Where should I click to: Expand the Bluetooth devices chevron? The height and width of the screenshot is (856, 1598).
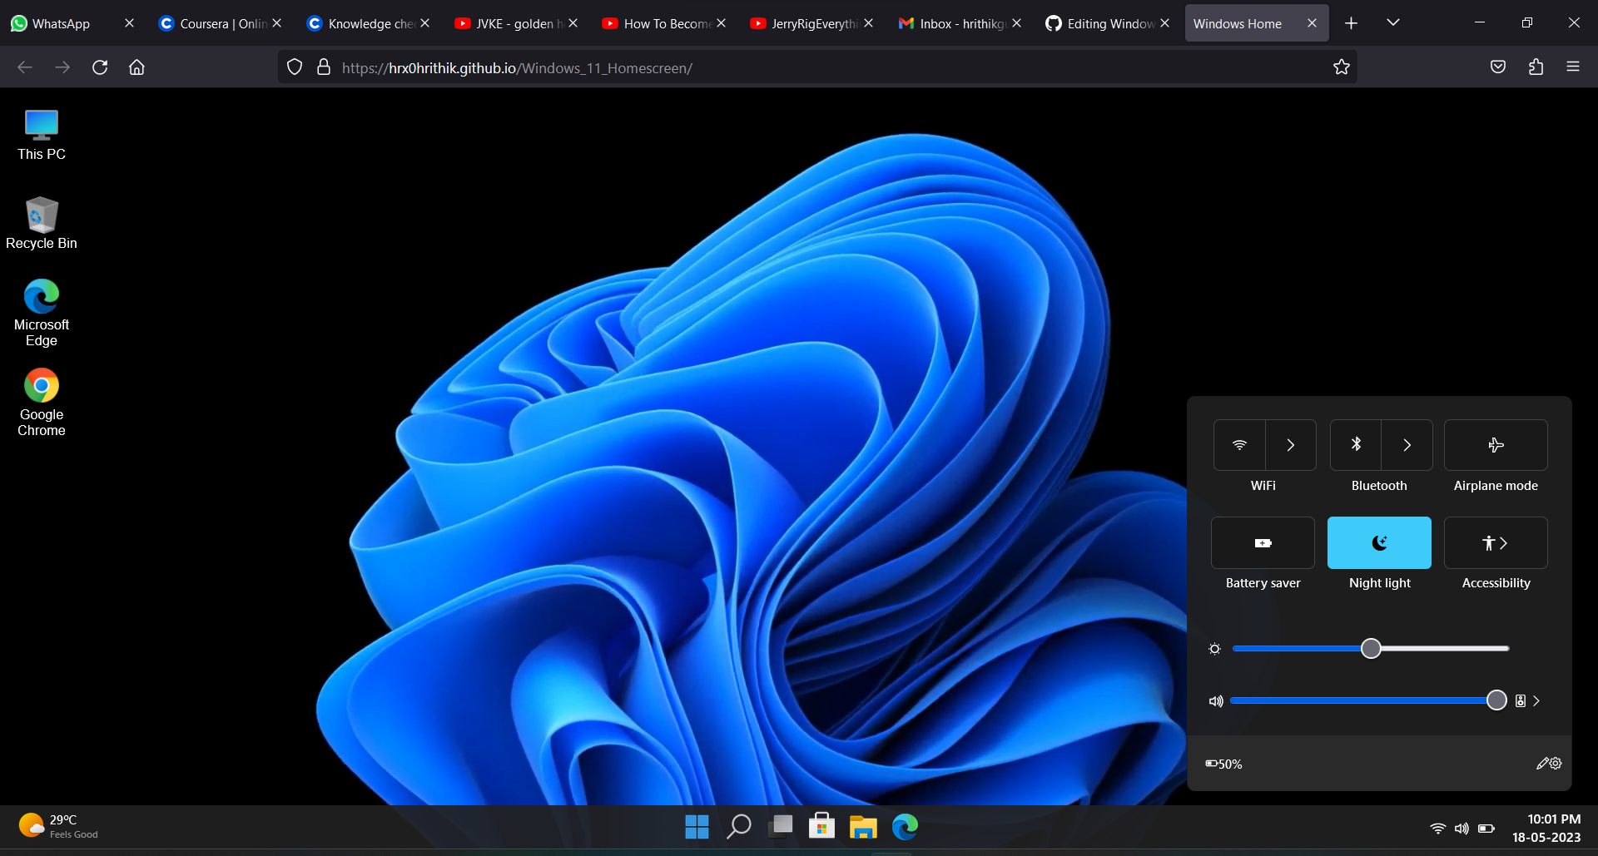(x=1407, y=445)
